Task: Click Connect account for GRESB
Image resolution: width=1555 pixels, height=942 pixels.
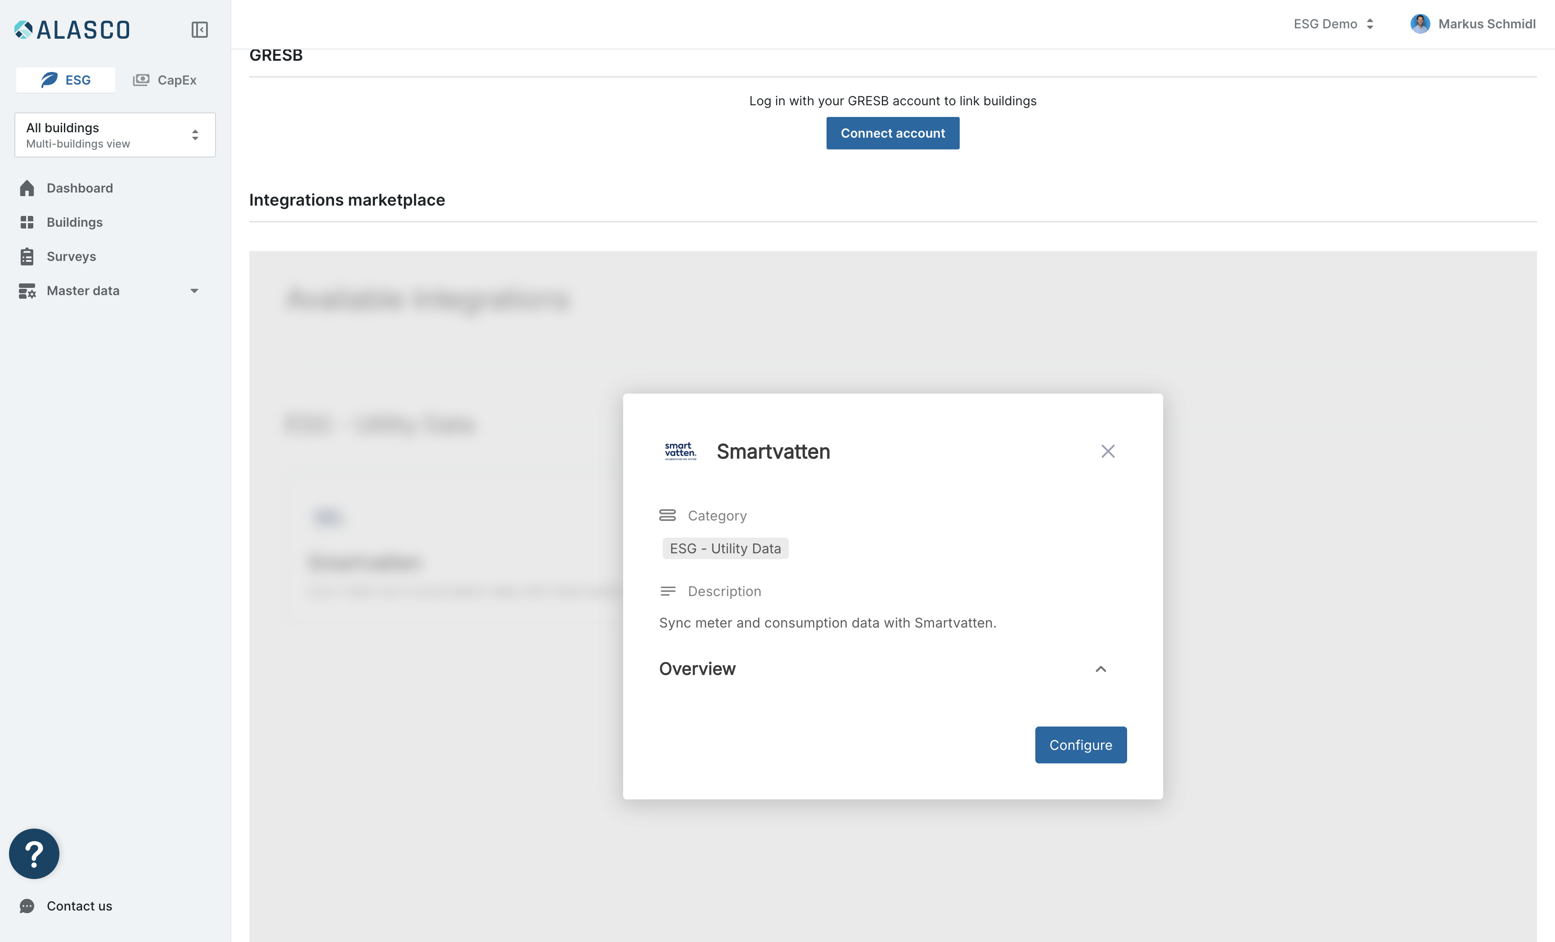Action: (892, 133)
